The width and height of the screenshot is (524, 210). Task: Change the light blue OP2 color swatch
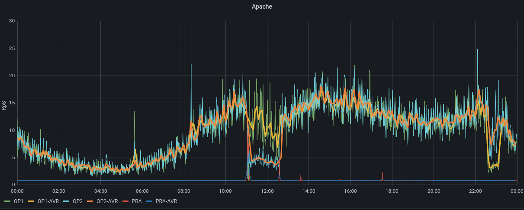67,201
